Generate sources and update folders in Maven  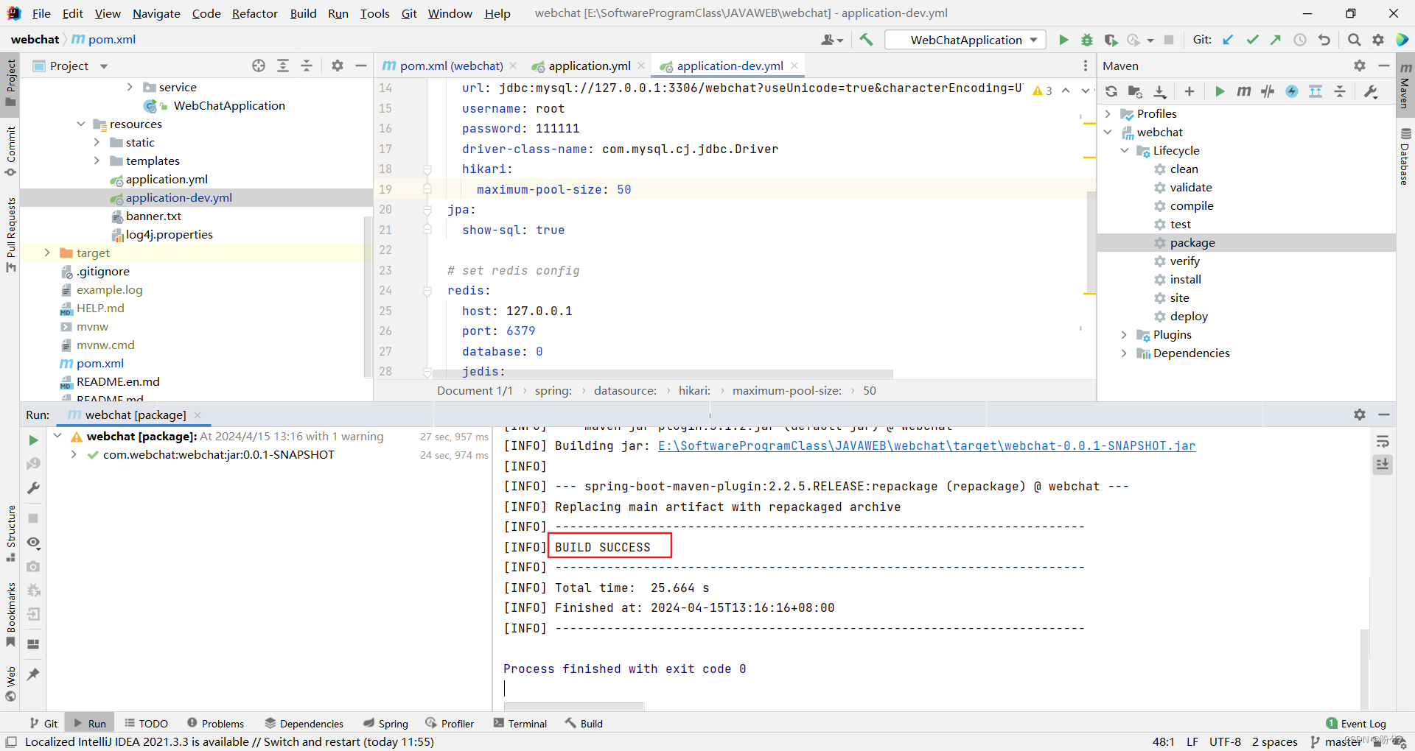[1135, 91]
